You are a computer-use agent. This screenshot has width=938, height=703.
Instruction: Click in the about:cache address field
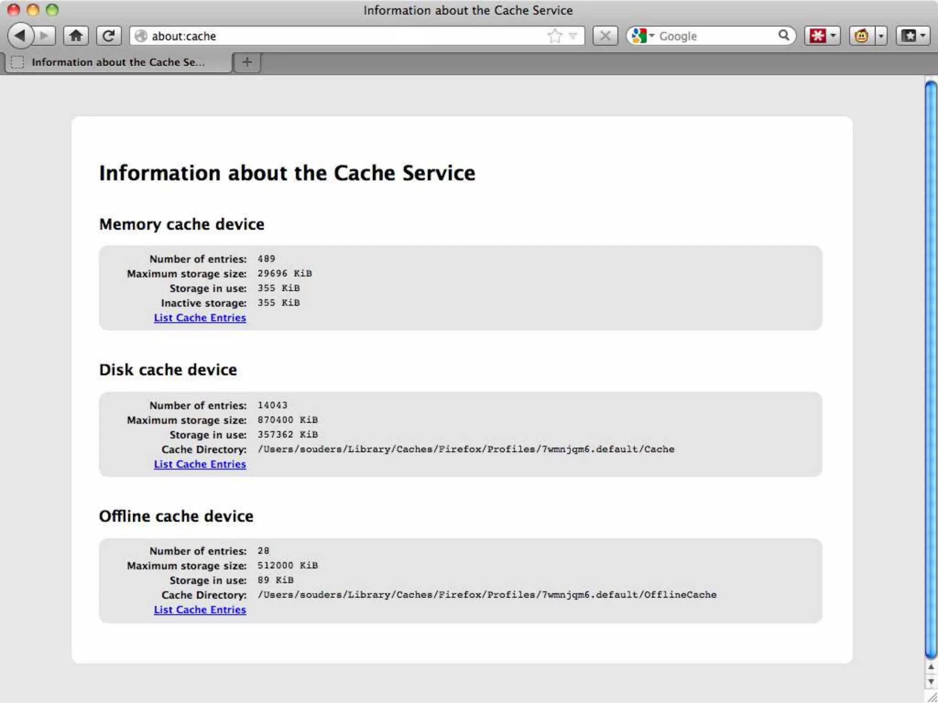point(344,36)
